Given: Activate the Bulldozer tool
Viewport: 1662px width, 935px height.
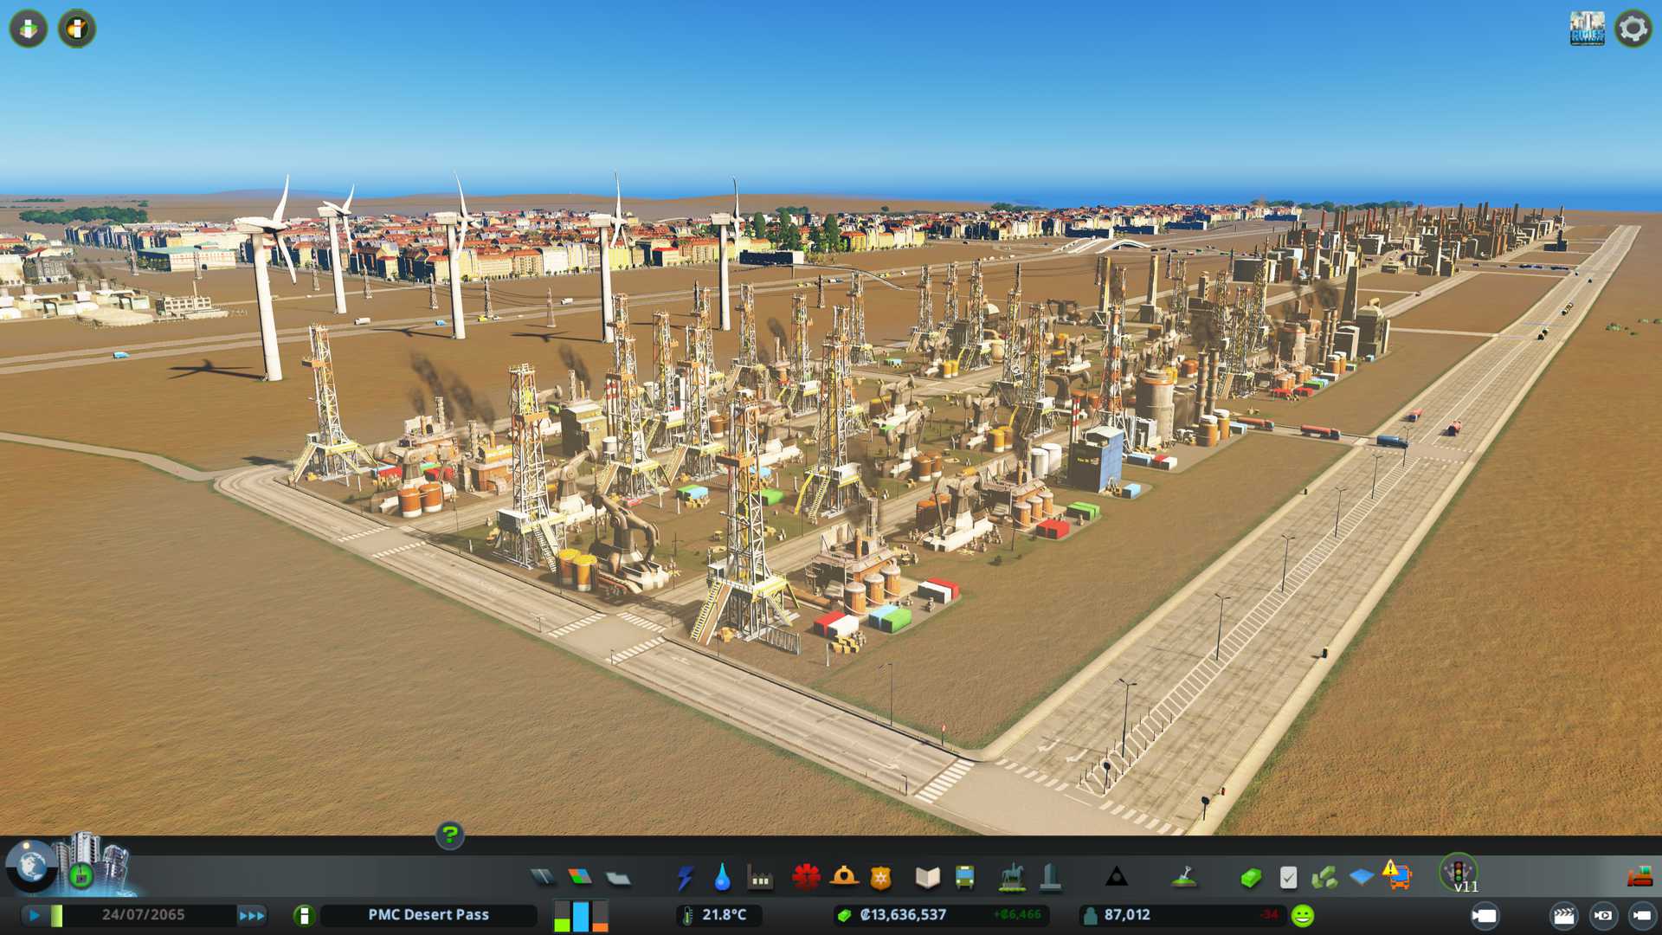Looking at the screenshot, I should [x=1639, y=878].
